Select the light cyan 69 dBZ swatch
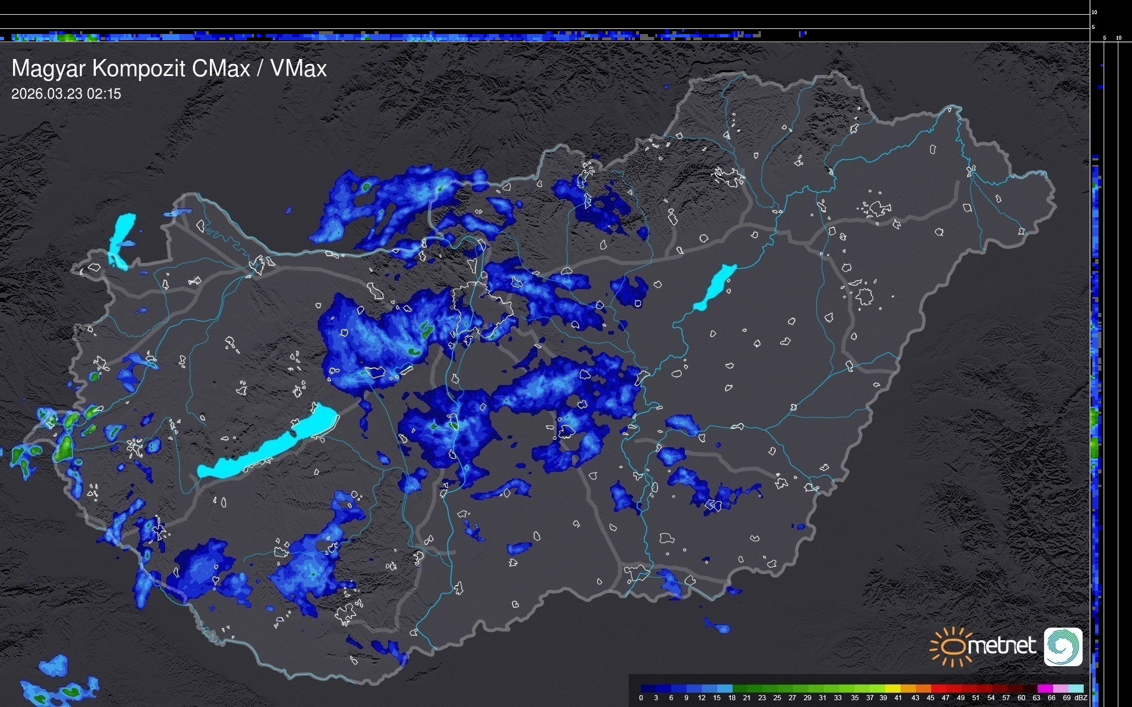Viewport: 1132px width, 707px height. pyautogui.click(x=1075, y=688)
